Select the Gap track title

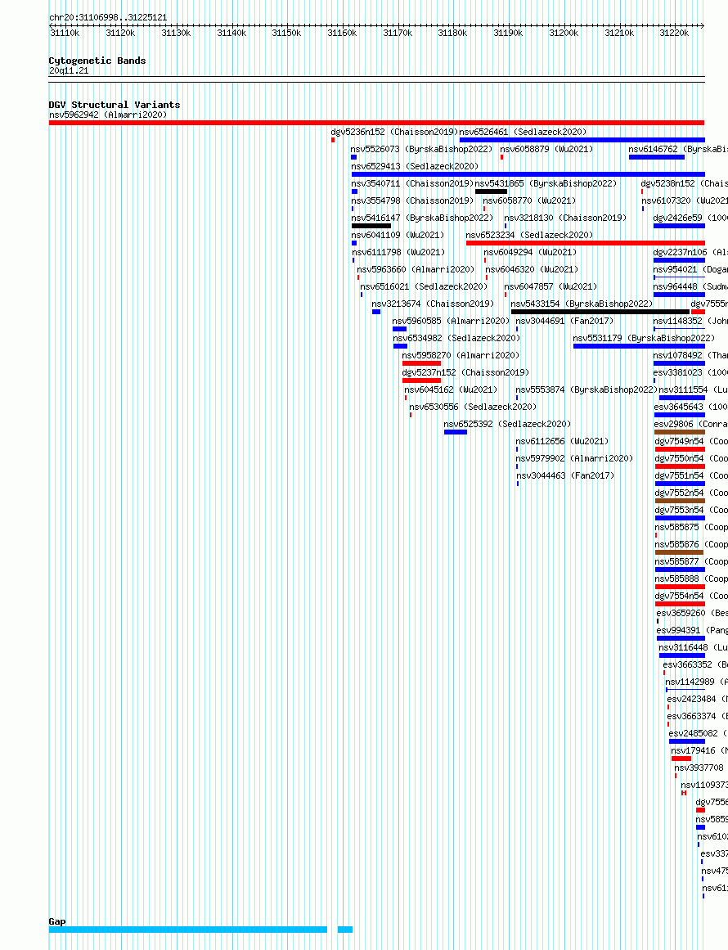[x=57, y=921]
